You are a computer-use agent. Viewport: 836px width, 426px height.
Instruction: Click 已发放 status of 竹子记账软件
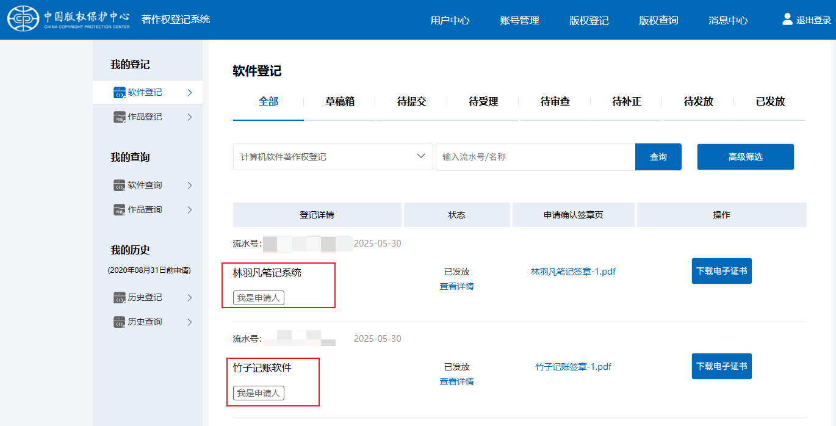(457, 367)
